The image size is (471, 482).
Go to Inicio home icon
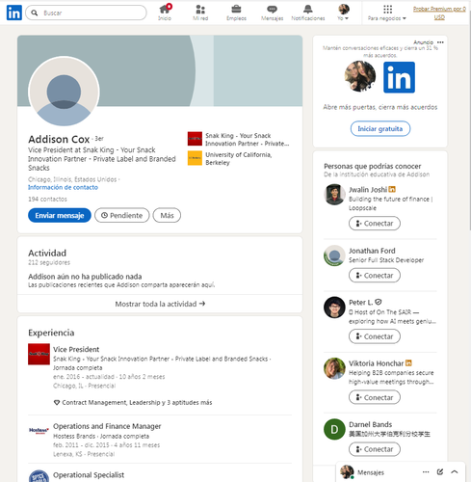pos(165,13)
